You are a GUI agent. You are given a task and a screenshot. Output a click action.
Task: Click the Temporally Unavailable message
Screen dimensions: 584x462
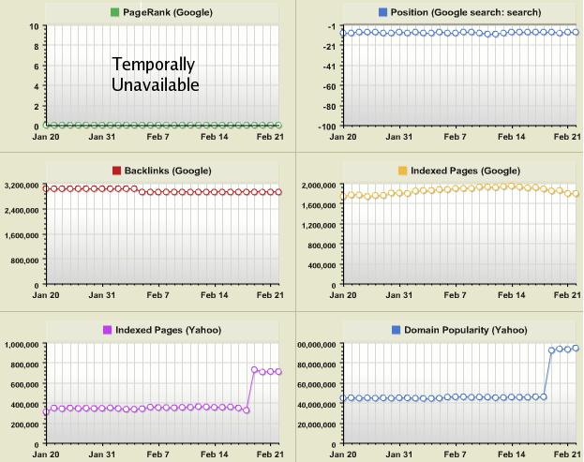(x=156, y=74)
